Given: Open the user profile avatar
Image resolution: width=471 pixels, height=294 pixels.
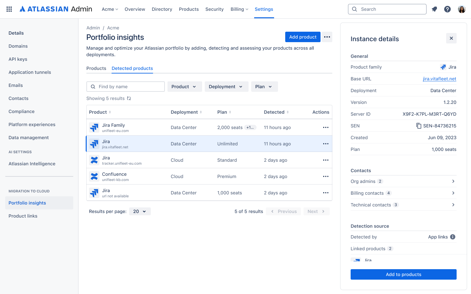Looking at the screenshot, I should (462, 9).
